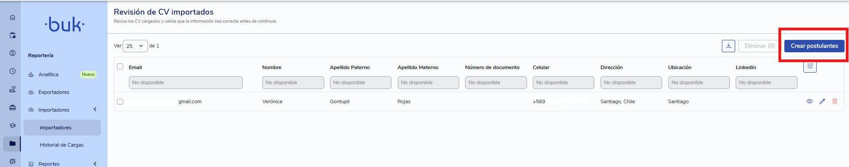Click the Ubicación column header
Viewport: 849px width, 167px height.
(680, 67)
